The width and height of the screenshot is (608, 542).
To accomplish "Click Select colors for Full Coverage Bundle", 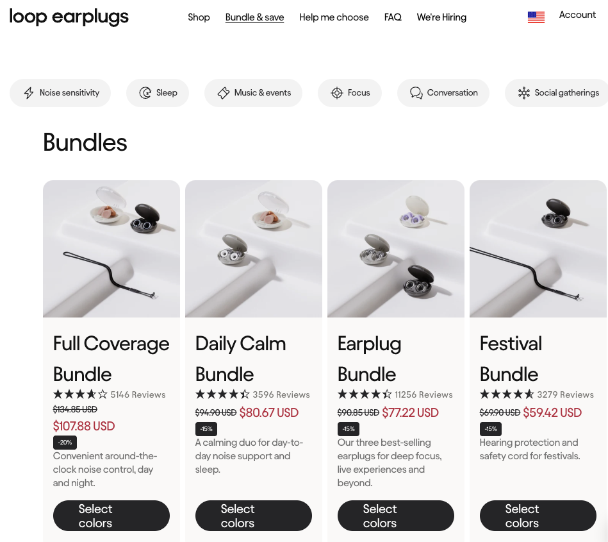I will 111,515.
